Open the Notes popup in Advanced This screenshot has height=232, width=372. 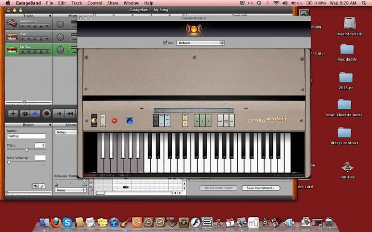(x=67, y=132)
